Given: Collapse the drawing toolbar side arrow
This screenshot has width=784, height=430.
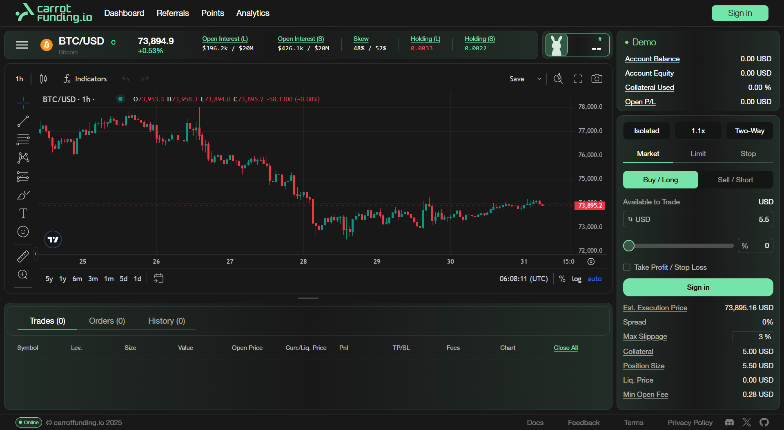Looking at the screenshot, I should [x=36, y=254].
